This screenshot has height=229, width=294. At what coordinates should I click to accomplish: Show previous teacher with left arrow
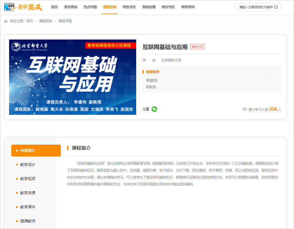(269, 72)
